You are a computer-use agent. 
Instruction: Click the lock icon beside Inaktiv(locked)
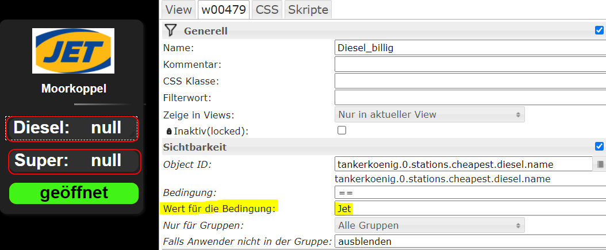pyautogui.click(x=168, y=132)
